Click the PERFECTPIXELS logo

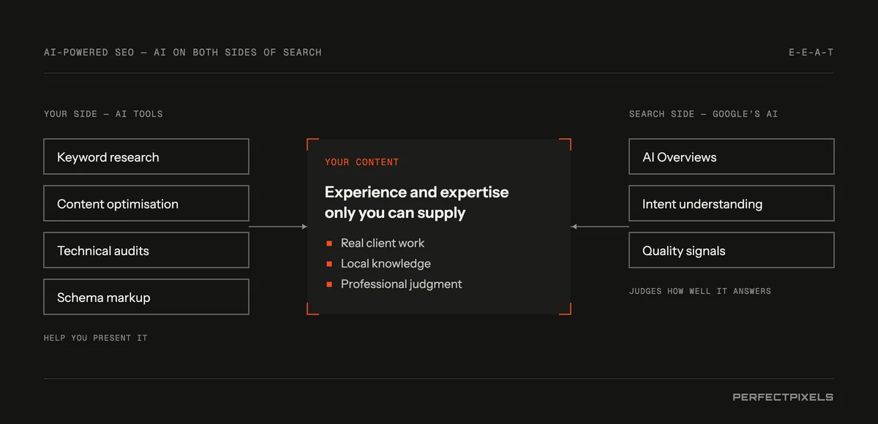tap(783, 397)
